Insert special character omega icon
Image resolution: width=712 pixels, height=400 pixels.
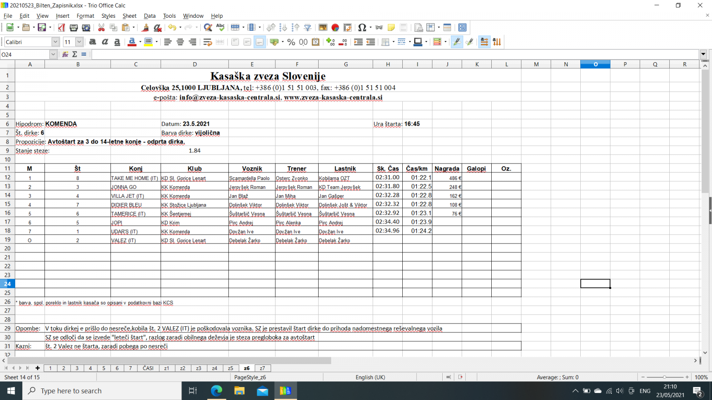pyautogui.click(x=362, y=28)
